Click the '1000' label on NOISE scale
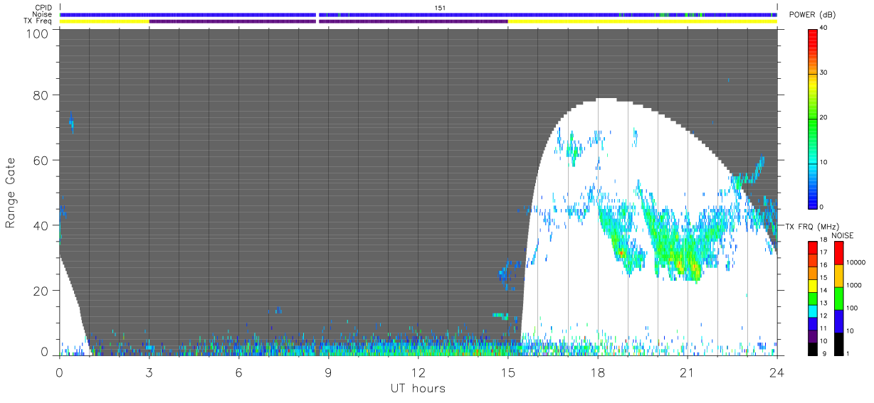 tap(853, 285)
